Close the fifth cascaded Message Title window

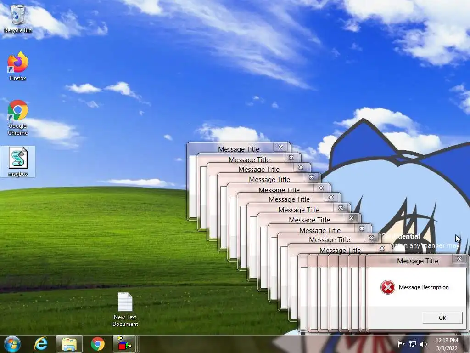click(x=321, y=188)
